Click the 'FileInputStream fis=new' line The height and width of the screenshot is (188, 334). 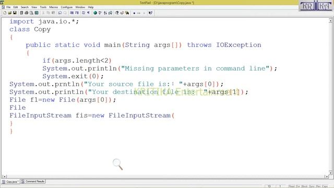pos(92,115)
